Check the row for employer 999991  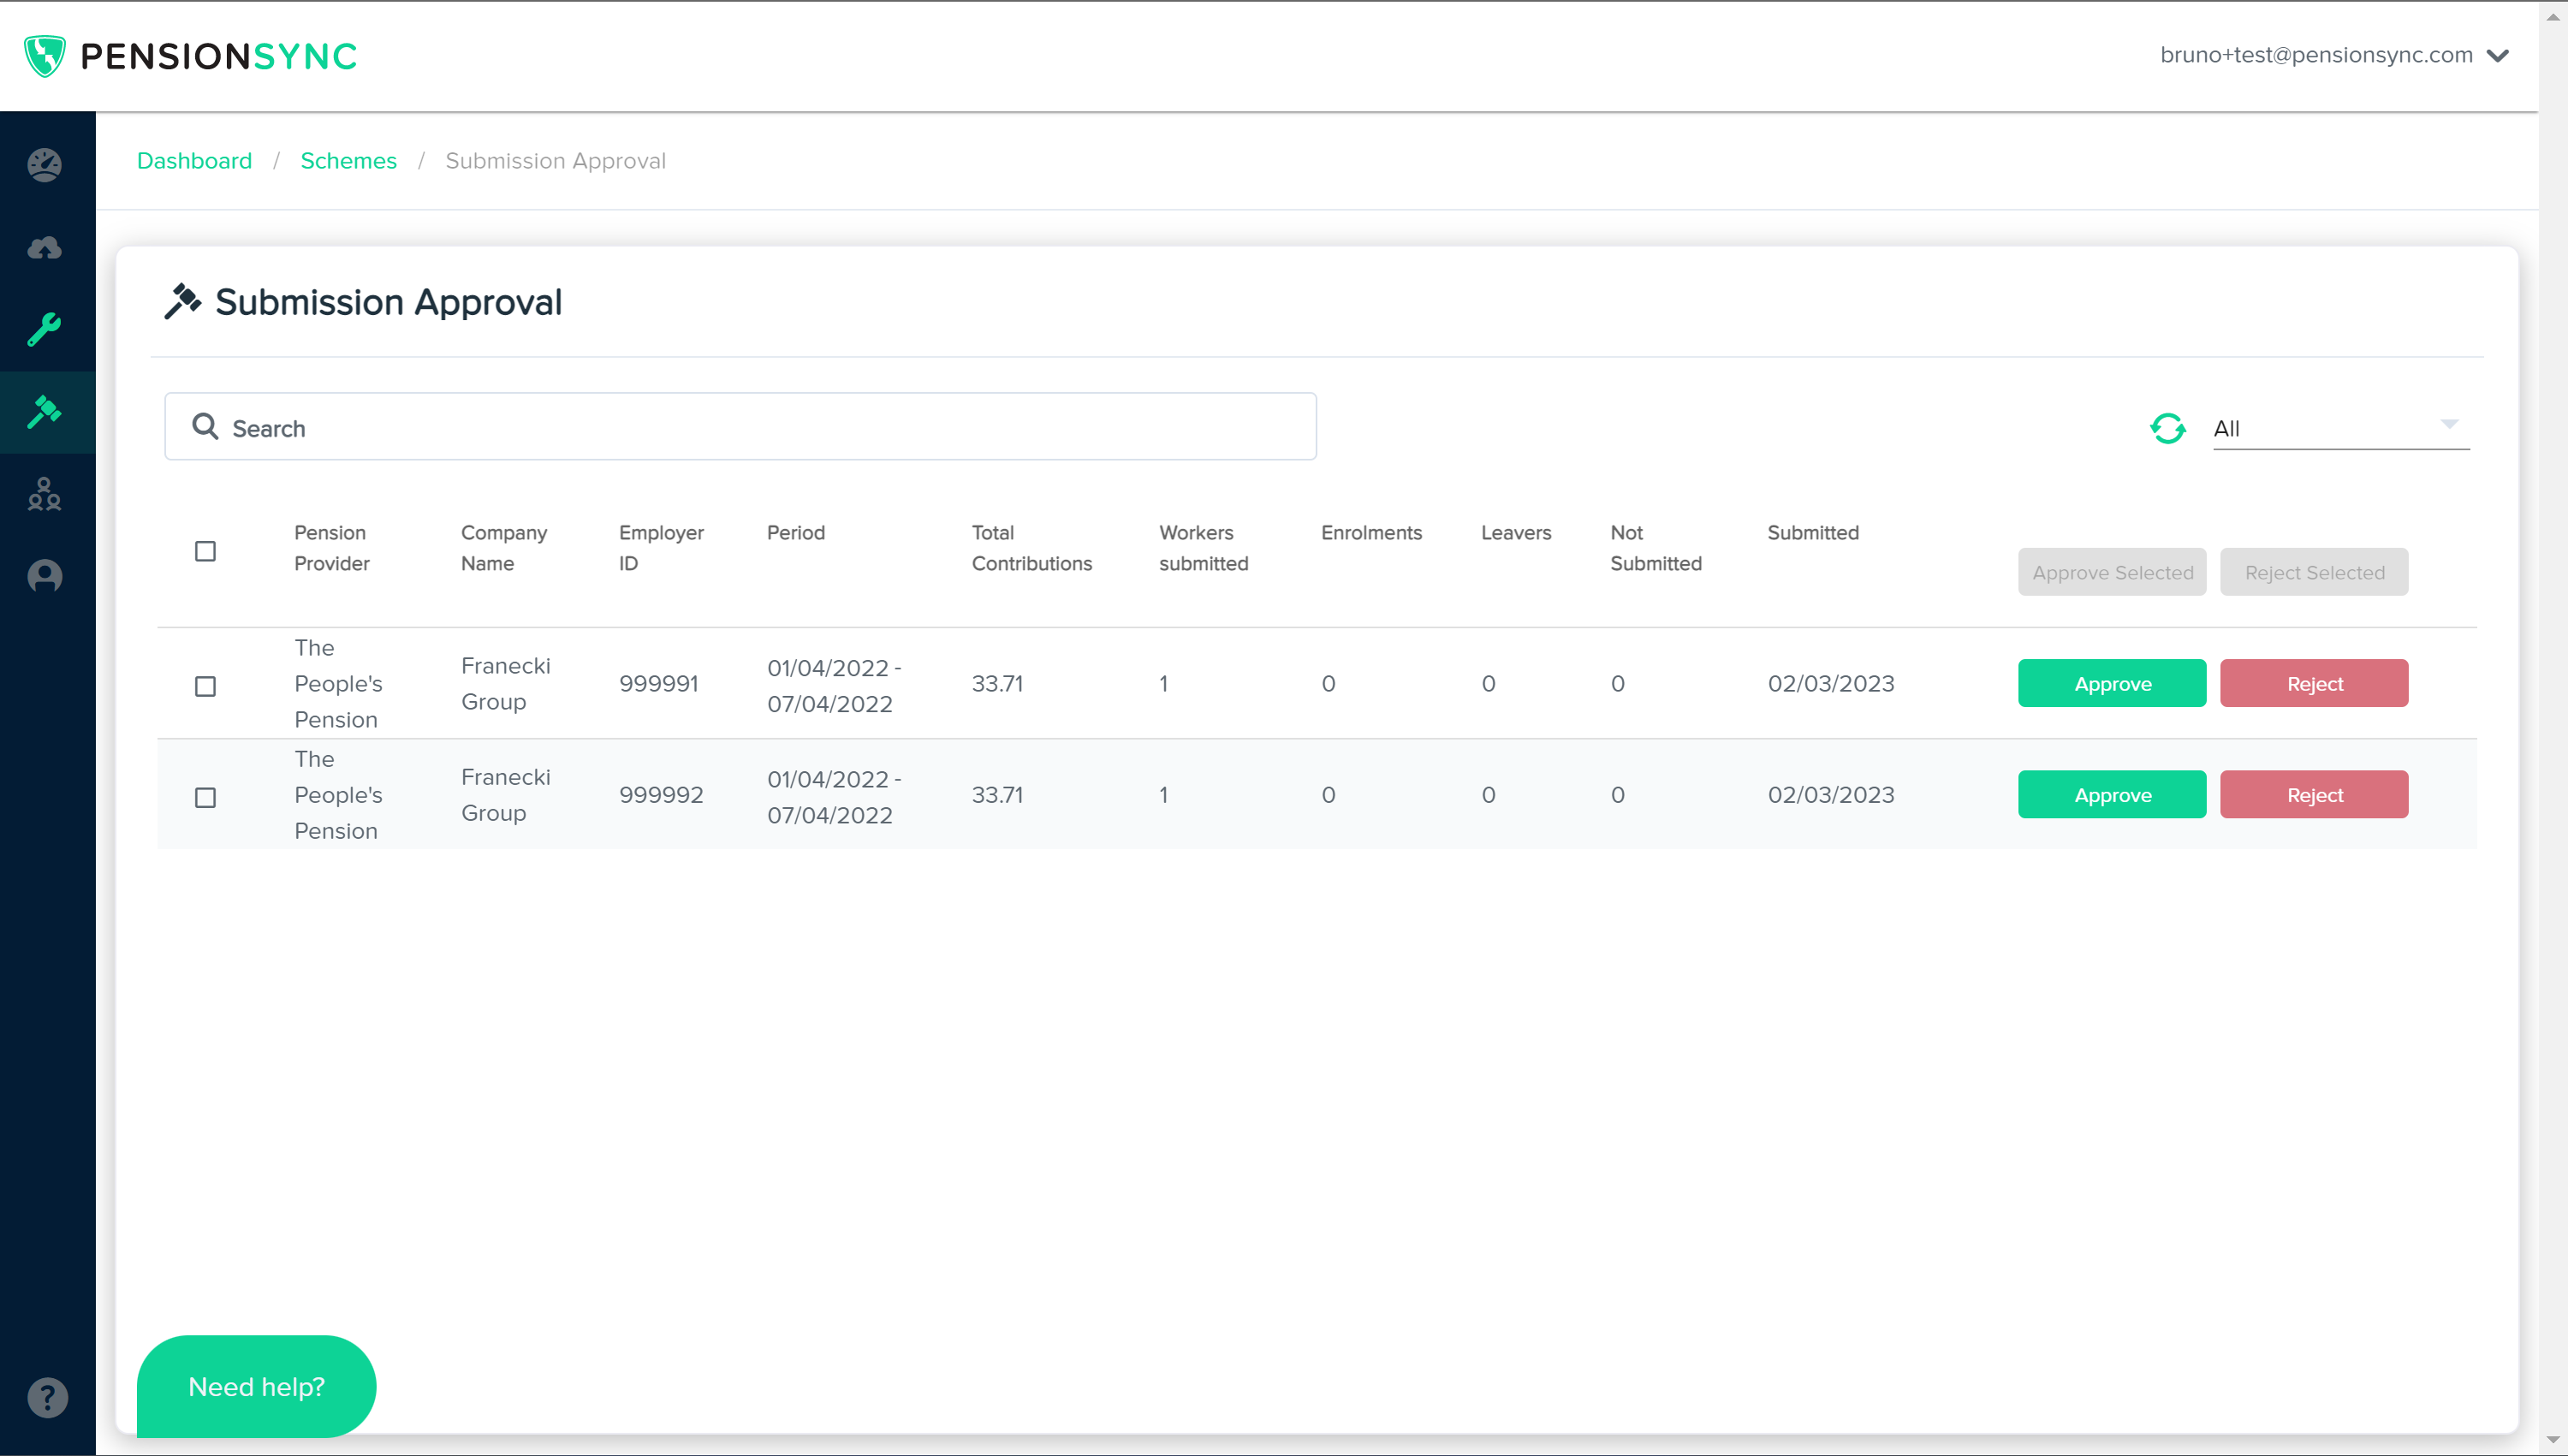[205, 686]
